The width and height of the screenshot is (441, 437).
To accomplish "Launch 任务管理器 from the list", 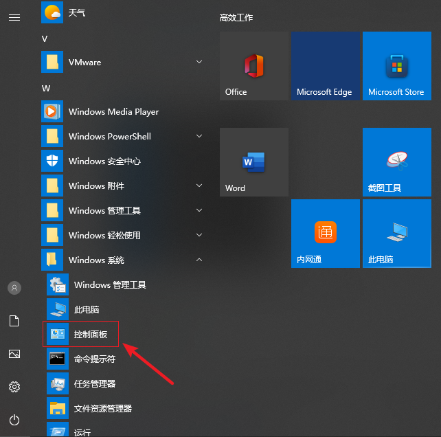I will [x=93, y=384].
